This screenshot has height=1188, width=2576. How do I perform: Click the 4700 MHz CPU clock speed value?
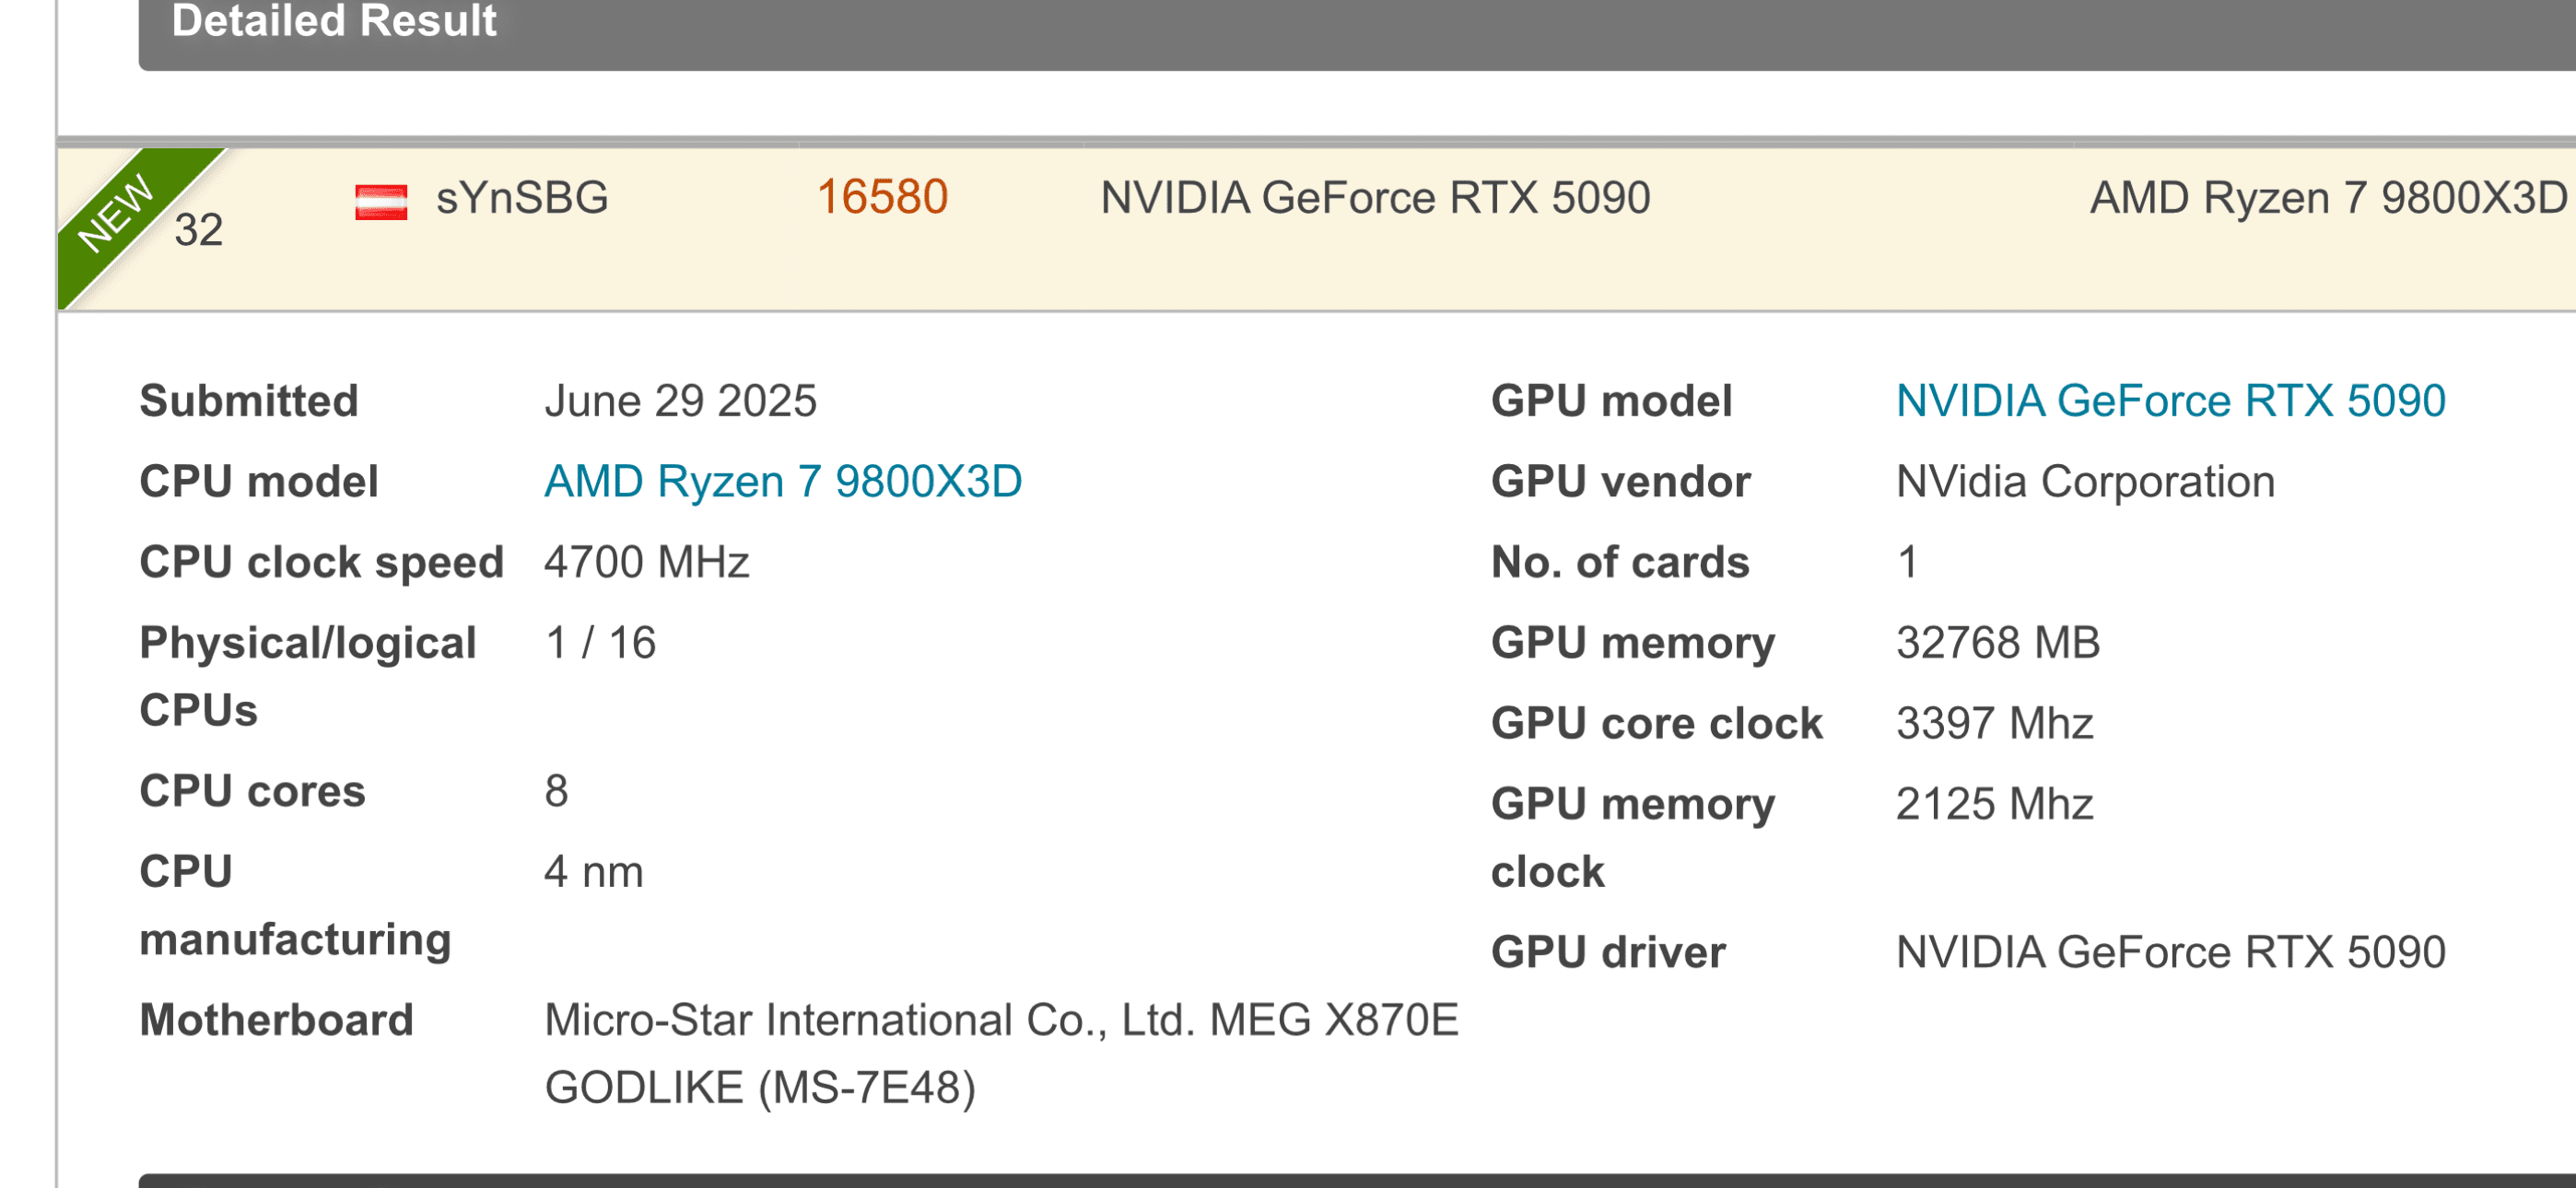[646, 562]
